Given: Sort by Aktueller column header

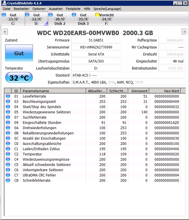Looking at the screenshot, I should coord(96,91).
